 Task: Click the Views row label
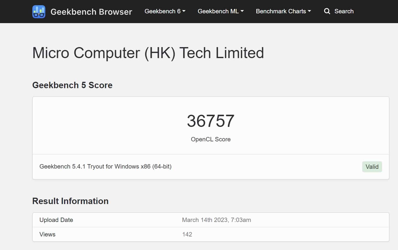47,234
